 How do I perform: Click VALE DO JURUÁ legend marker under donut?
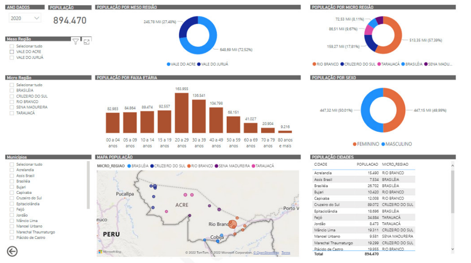tap(199, 64)
